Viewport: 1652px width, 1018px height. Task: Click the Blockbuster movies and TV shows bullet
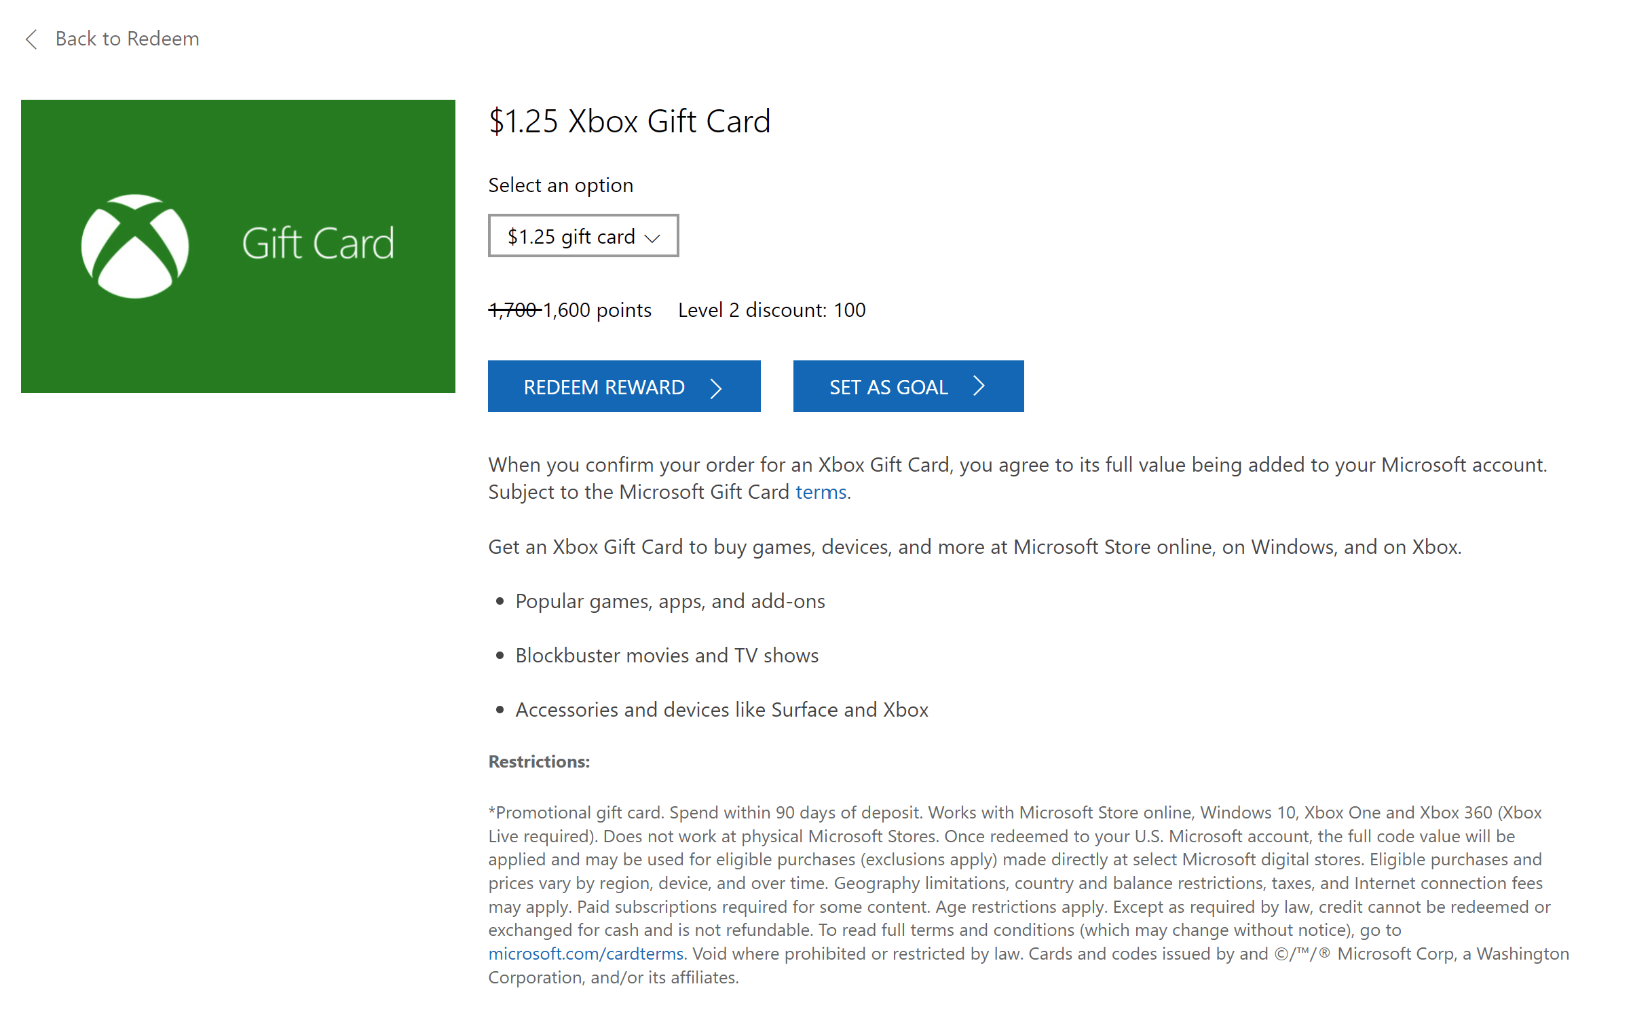[x=667, y=656]
